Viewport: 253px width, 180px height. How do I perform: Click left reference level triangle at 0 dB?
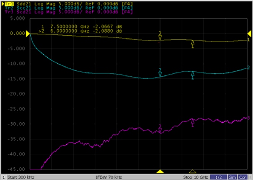tap(28, 34)
